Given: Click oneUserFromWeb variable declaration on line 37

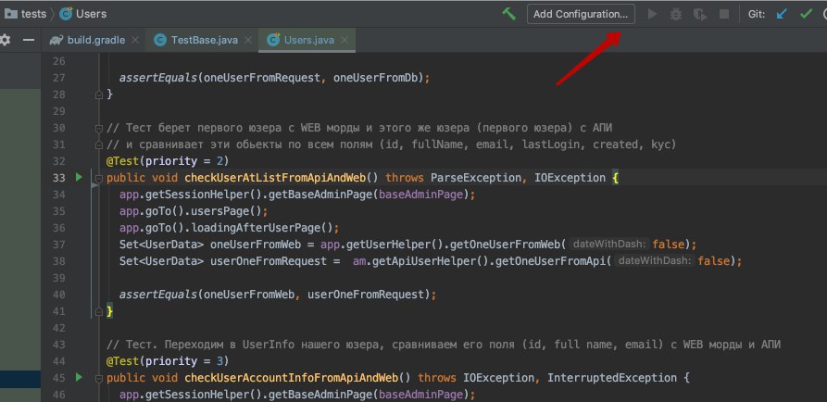Looking at the screenshot, I should tap(256, 245).
